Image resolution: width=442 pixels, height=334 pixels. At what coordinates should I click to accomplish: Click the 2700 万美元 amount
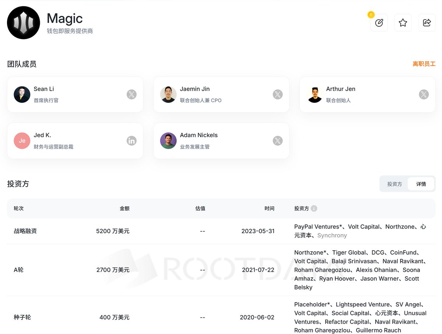click(113, 270)
